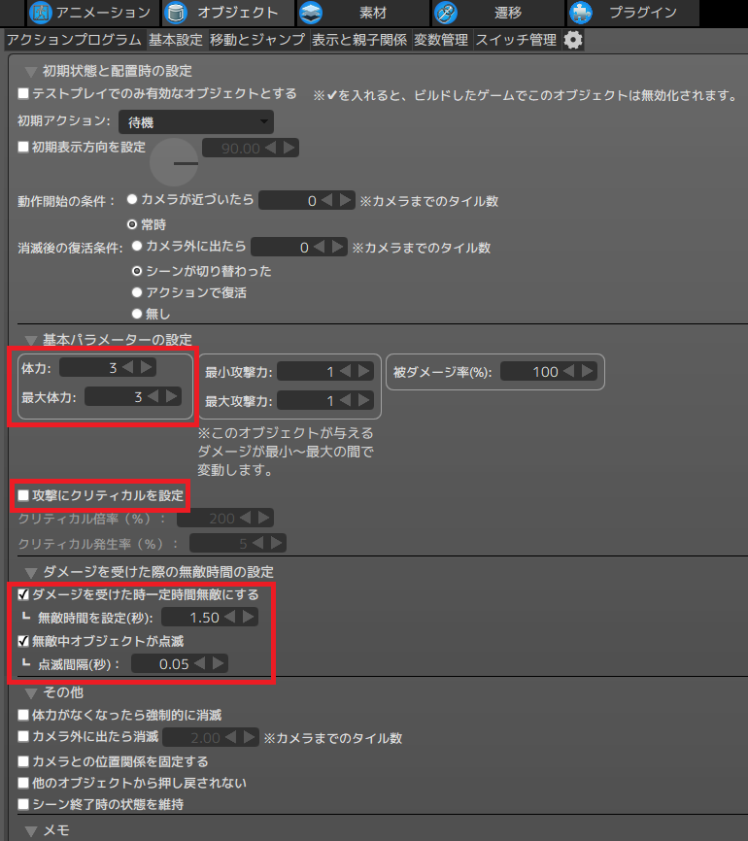Select アクションで復活 radio button
Viewport: 748px width, 841px height.
coord(137,292)
